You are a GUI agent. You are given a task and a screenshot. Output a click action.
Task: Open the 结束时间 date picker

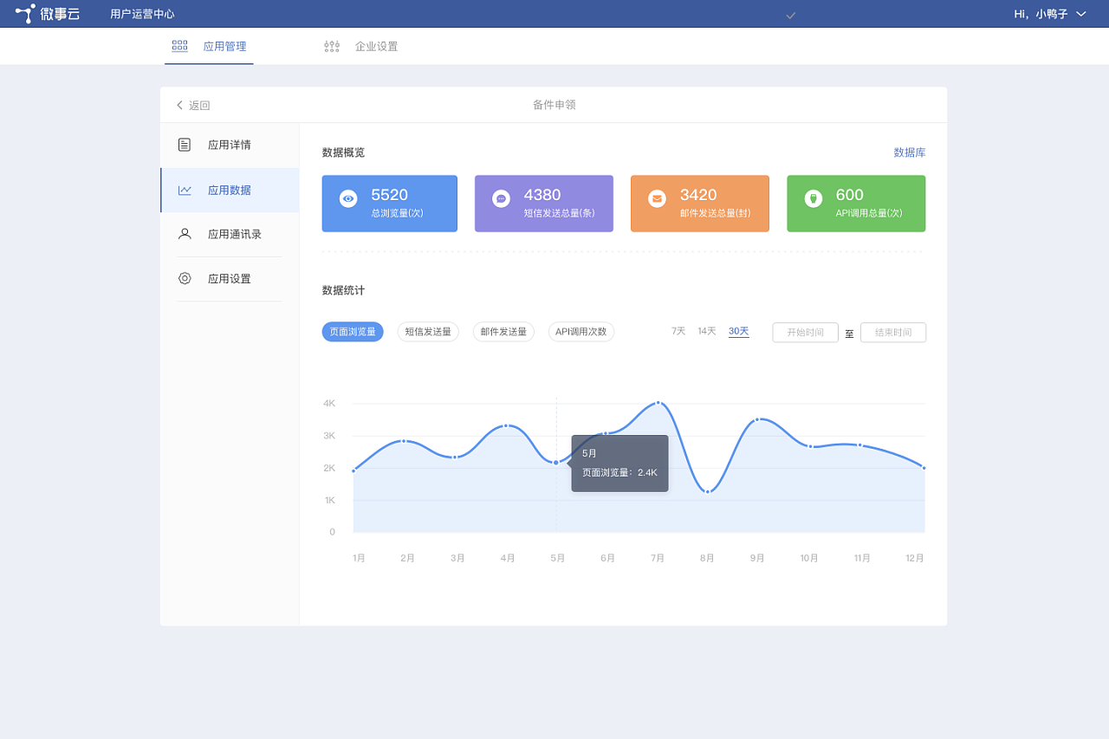[x=893, y=332]
